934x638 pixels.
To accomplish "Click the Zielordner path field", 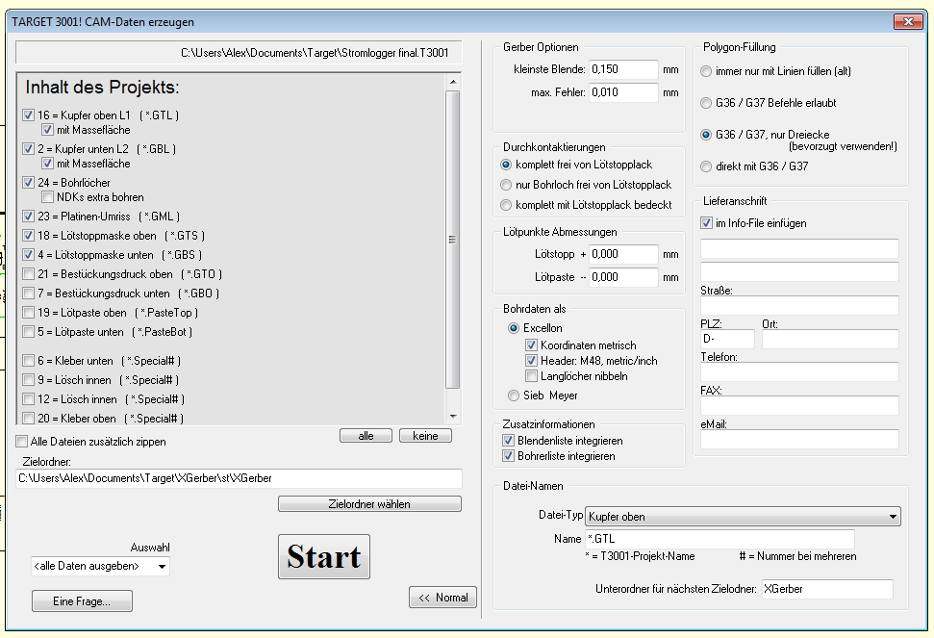I will point(239,478).
